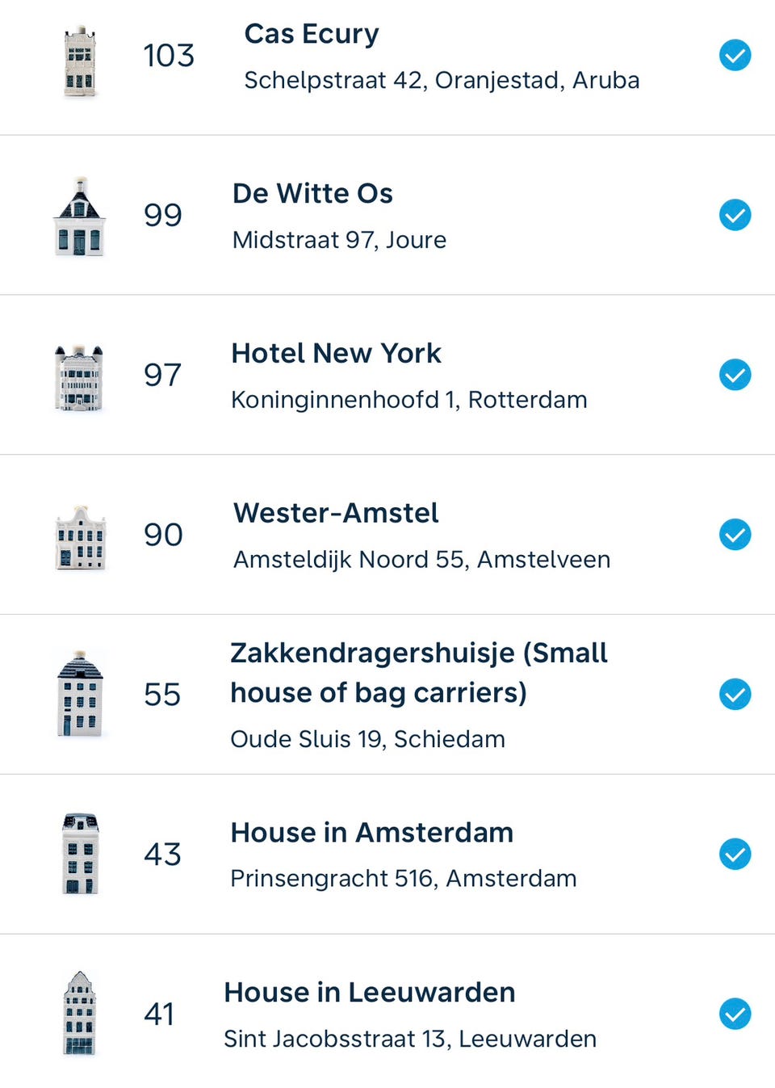Uncheck Wester-Amstel collected checkmark
This screenshot has width=775, height=1088.
(735, 535)
